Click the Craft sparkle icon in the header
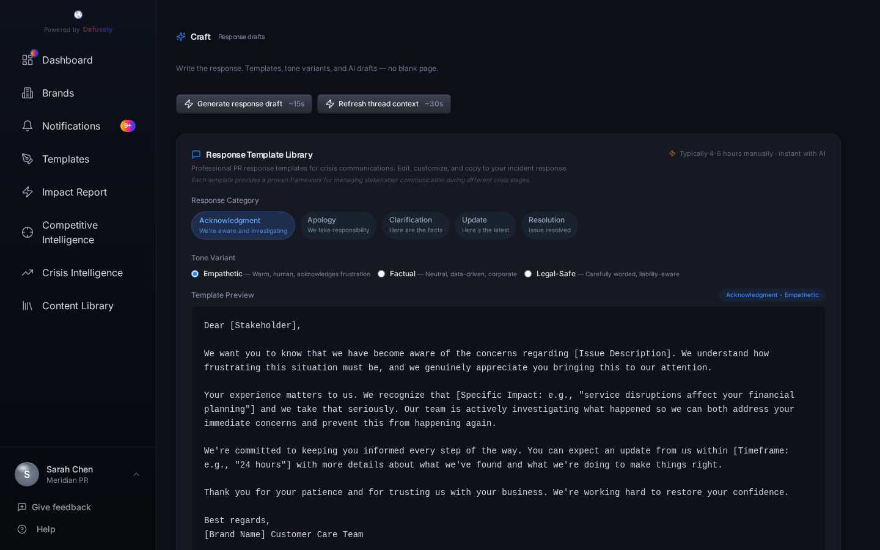Image resolution: width=880 pixels, height=550 pixels. [181, 37]
